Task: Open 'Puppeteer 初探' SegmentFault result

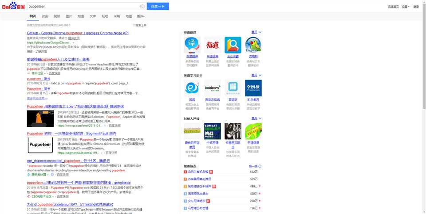Action: coord(71,134)
